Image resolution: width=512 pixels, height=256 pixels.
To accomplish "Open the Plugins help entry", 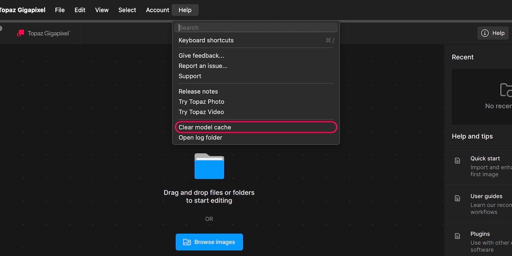I will click(478, 240).
